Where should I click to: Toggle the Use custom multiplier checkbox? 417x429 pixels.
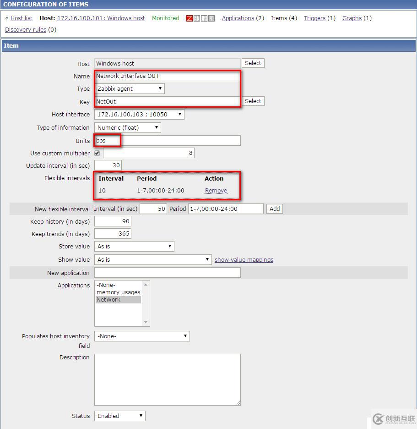(x=97, y=153)
